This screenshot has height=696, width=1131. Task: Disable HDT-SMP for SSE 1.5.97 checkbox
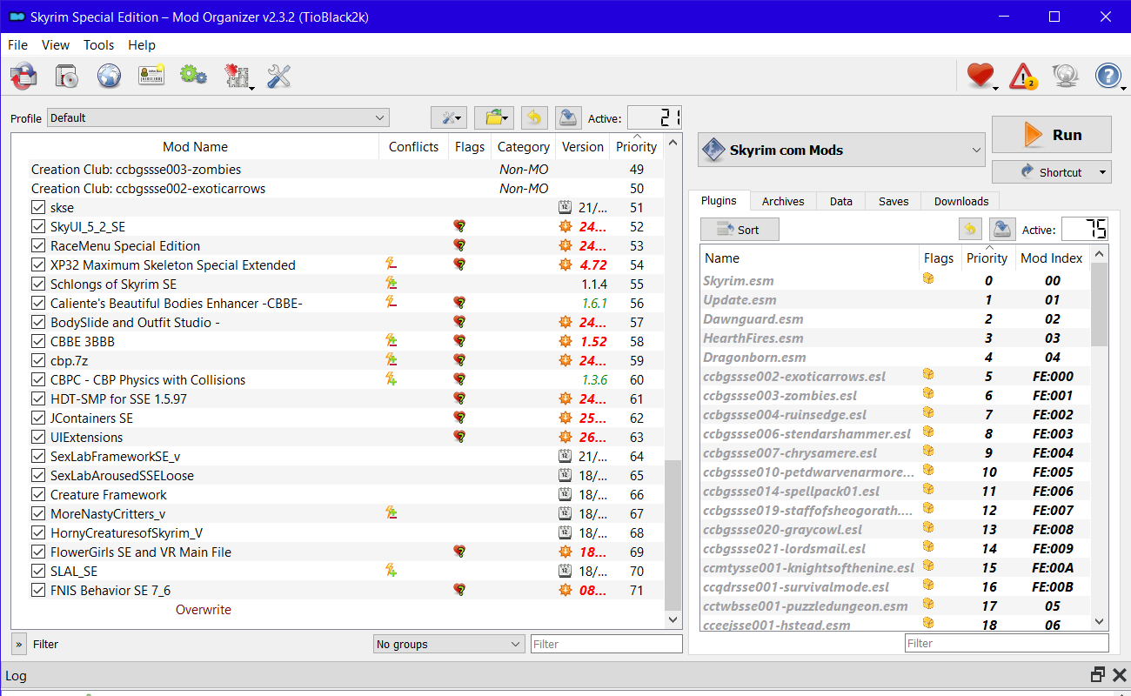point(37,398)
